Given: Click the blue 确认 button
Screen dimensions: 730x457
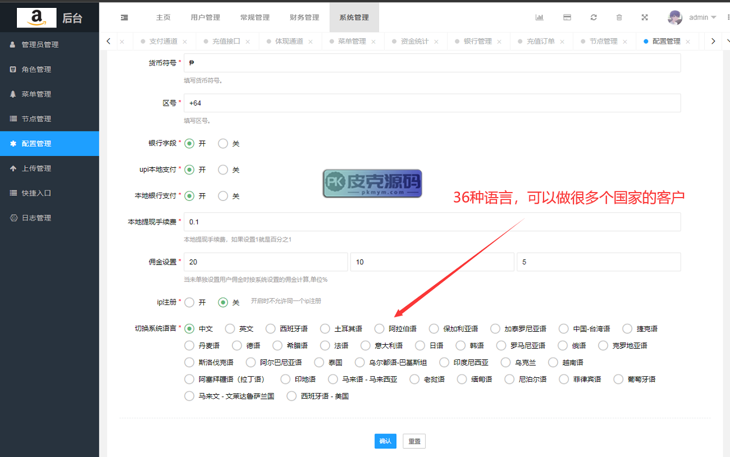Looking at the screenshot, I should tap(385, 441).
